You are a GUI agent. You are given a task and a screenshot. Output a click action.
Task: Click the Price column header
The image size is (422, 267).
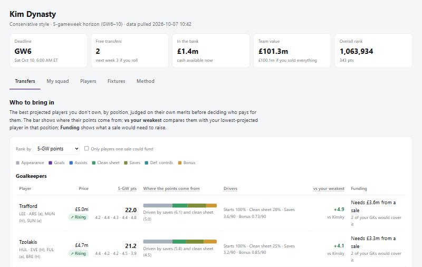tap(83, 188)
